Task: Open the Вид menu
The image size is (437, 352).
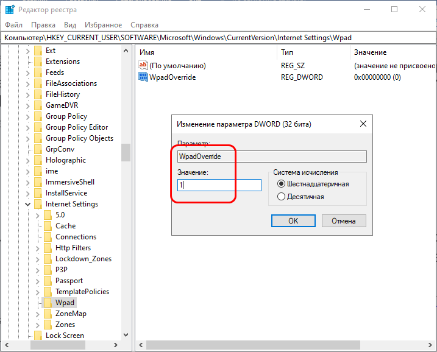Action: (x=70, y=25)
